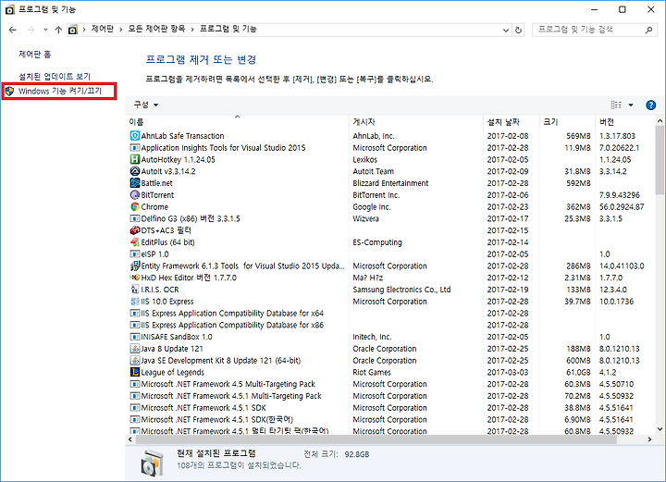Open help with the blue question mark icon

pos(650,105)
